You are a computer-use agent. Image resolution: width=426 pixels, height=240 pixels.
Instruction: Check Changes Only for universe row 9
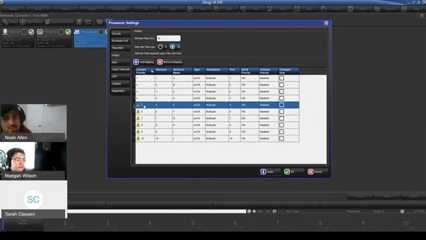point(282,132)
